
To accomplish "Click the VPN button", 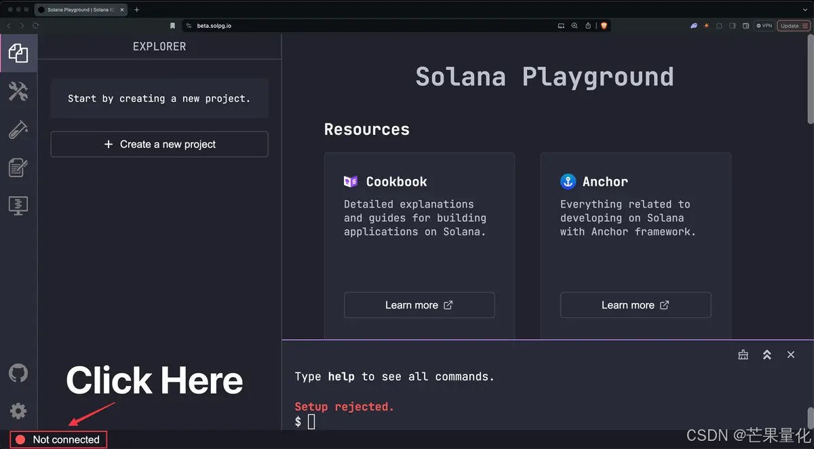I will (764, 26).
